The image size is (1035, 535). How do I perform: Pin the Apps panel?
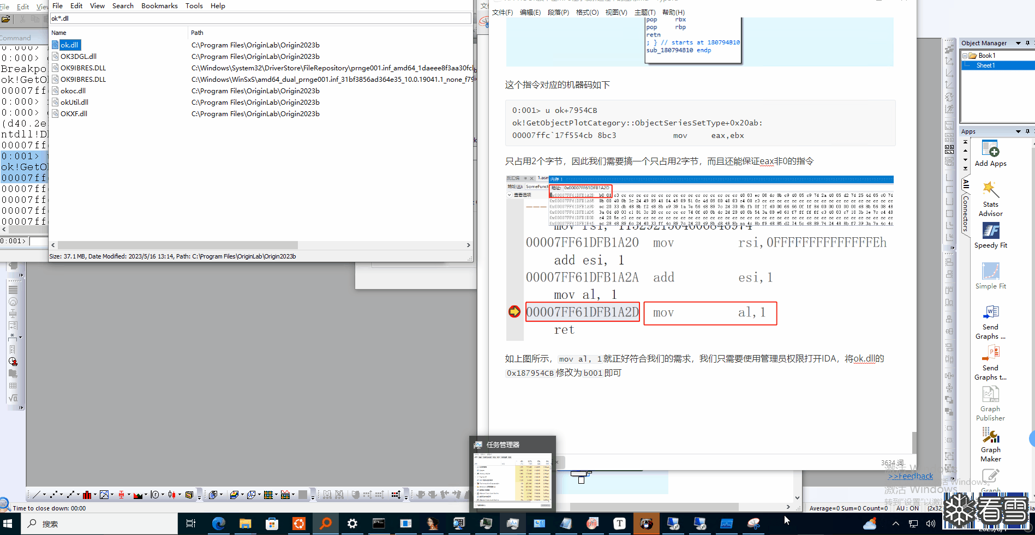1027,131
